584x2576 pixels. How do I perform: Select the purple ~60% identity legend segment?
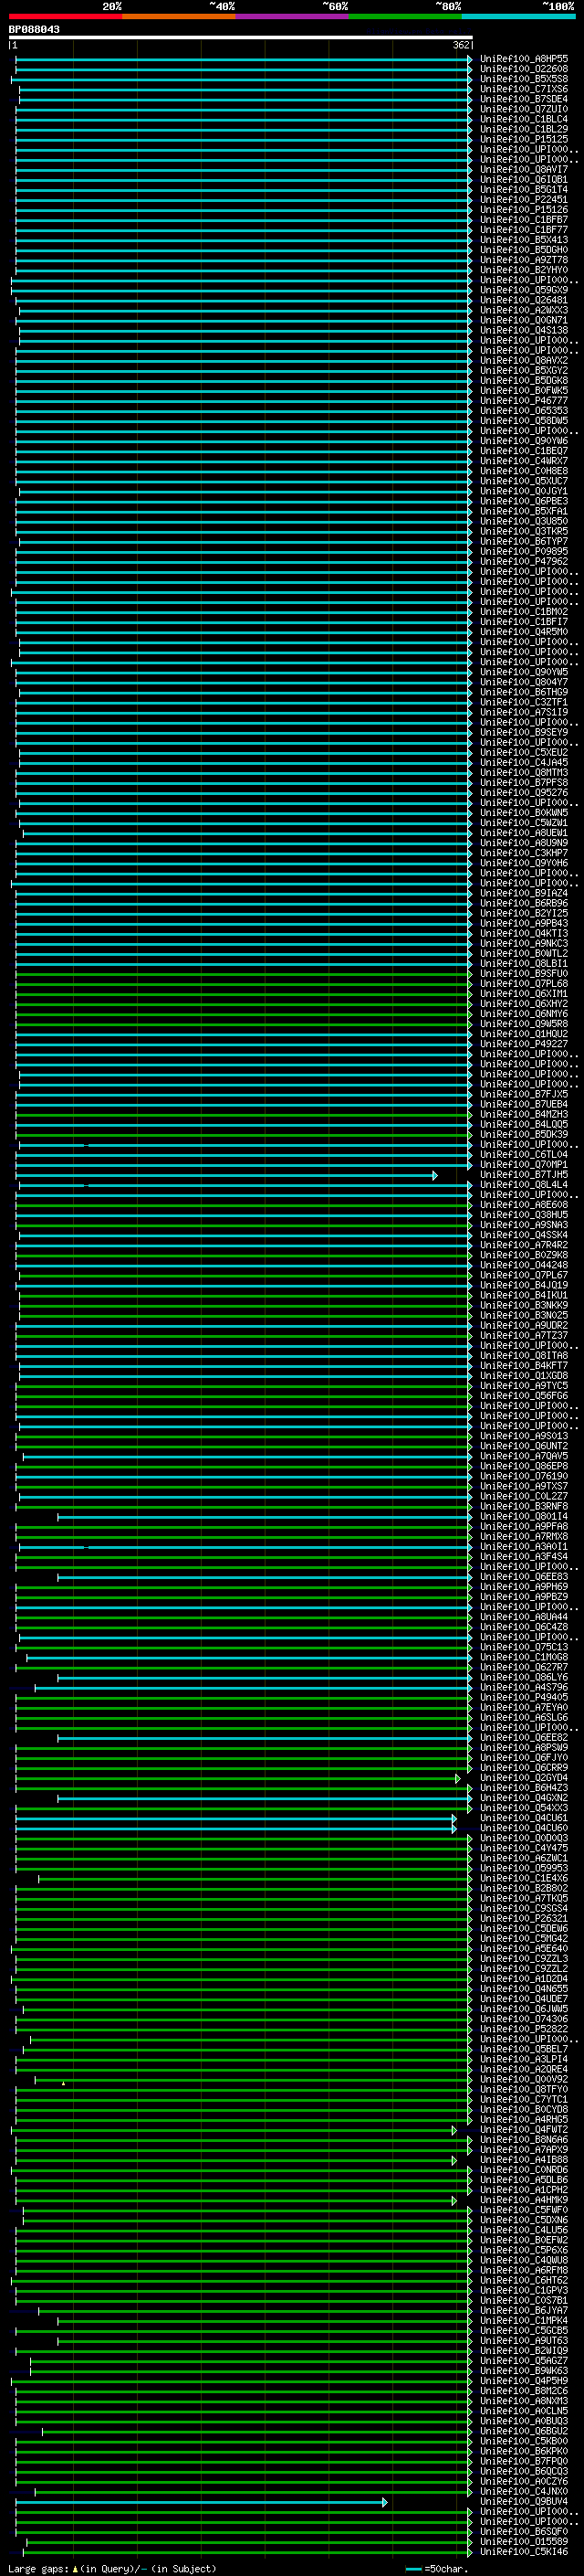pyautogui.click(x=291, y=16)
